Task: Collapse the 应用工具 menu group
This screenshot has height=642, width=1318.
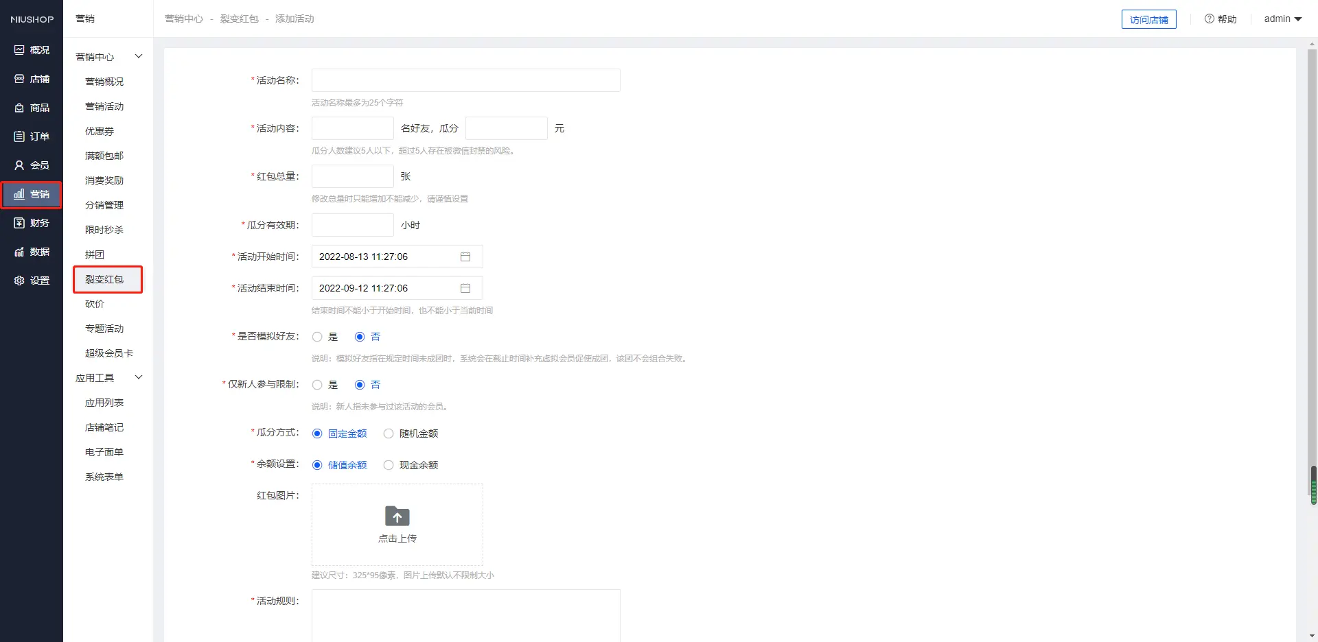Action: [x=138, y=377]
